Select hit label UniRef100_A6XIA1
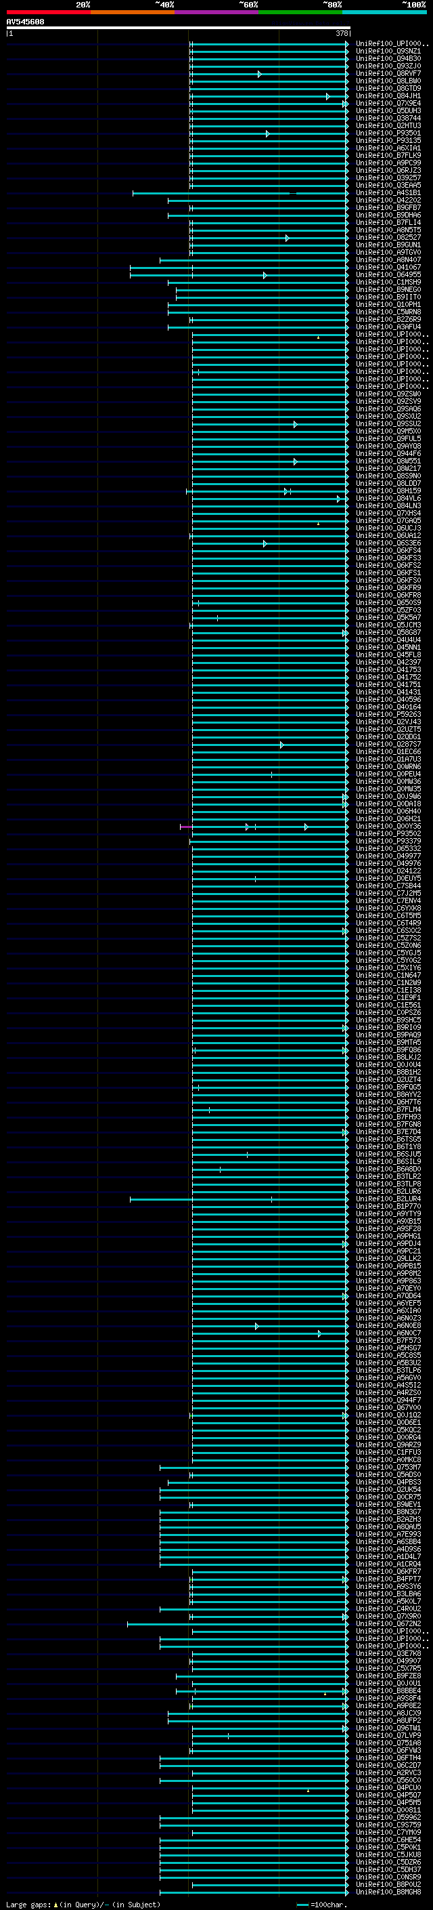 (x=388, y=148)
